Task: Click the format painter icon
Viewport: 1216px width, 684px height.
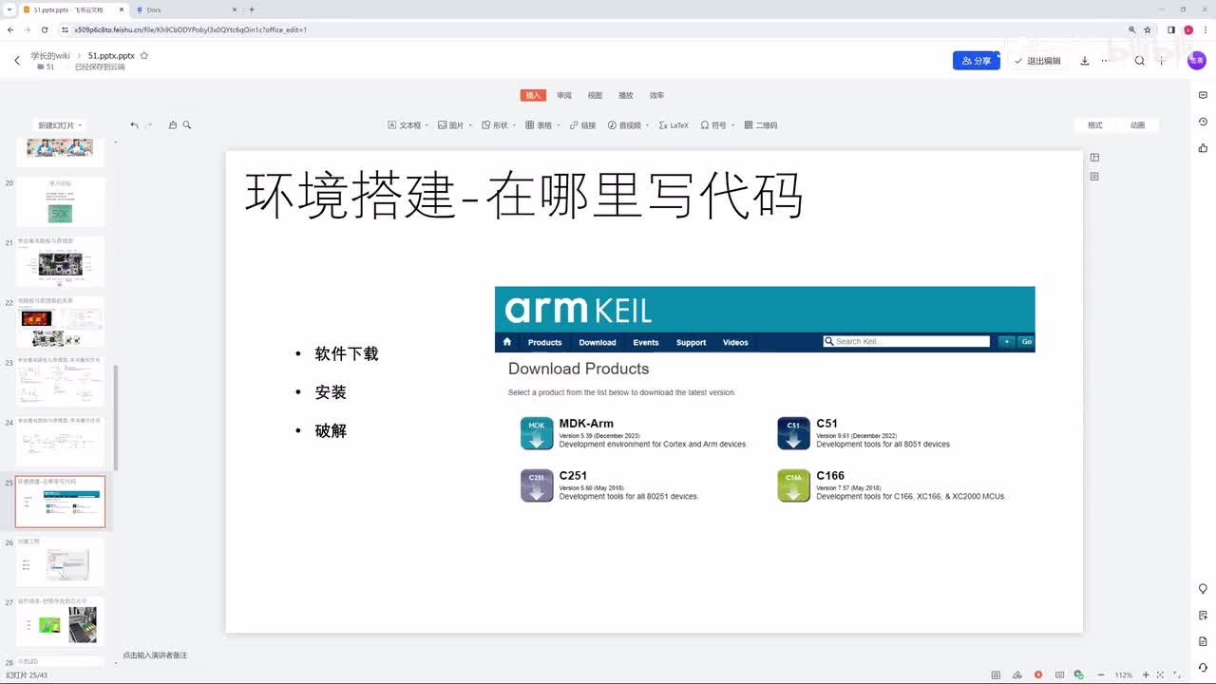Action: pyautogui.click(x=173, y=125)
